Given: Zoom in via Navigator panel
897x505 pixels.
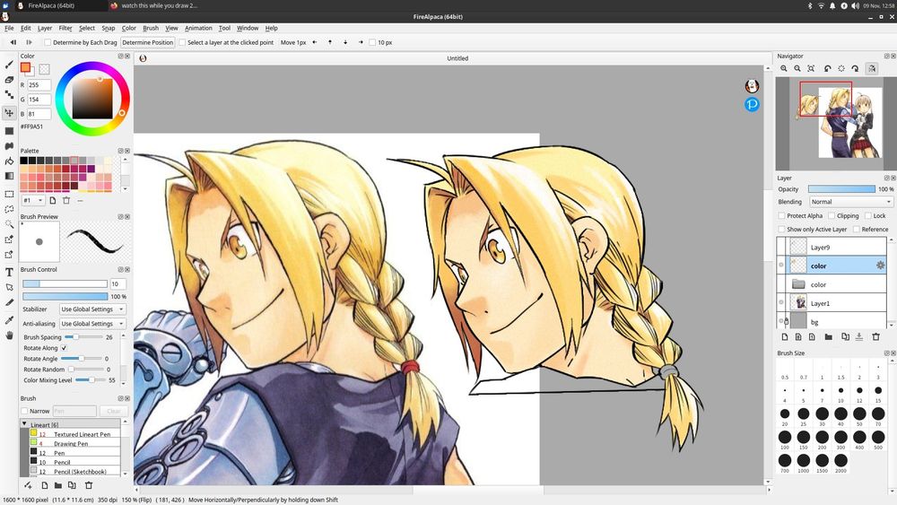Looking at the screenshot, I should 784,68.
